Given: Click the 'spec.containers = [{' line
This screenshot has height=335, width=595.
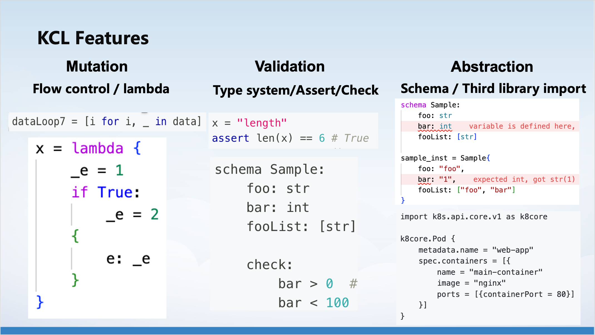Looking at the screenshot, I should tap(464, 261).
